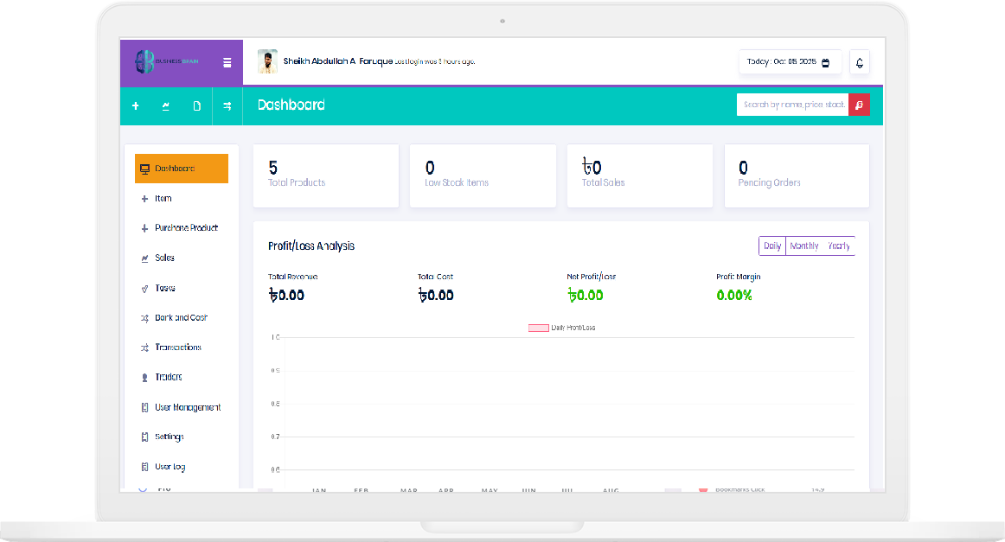This screenshot has height=542, width=1005.
Task: Click the search by name input field
Action: (792, 105)
